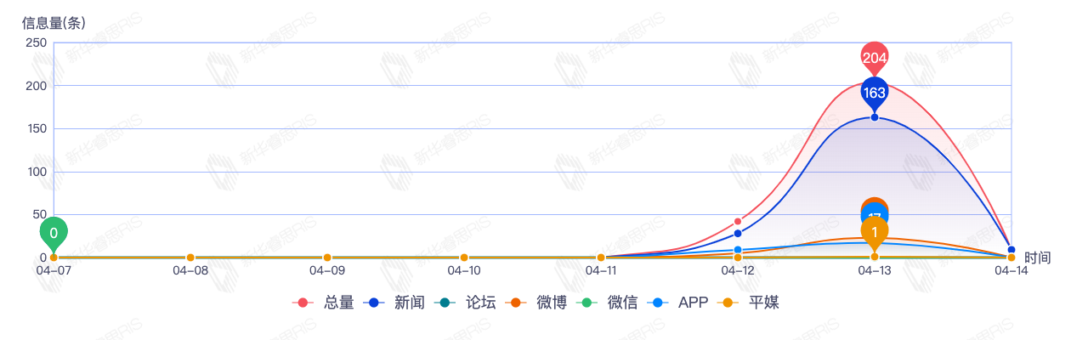Select the red 总量 data point at 04-12
Viewport: 1071px width, 340px height.
(738, 221)
